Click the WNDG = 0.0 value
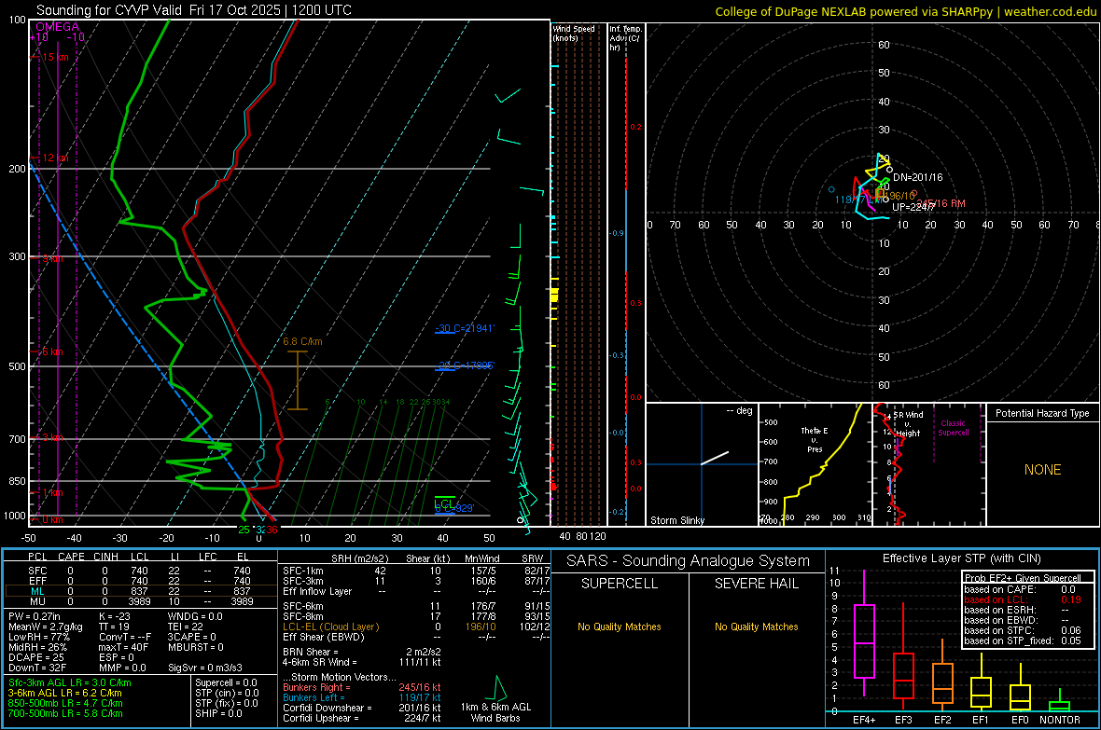Image resolution: width=1101 pixels, height=730 pixels. 195,616
